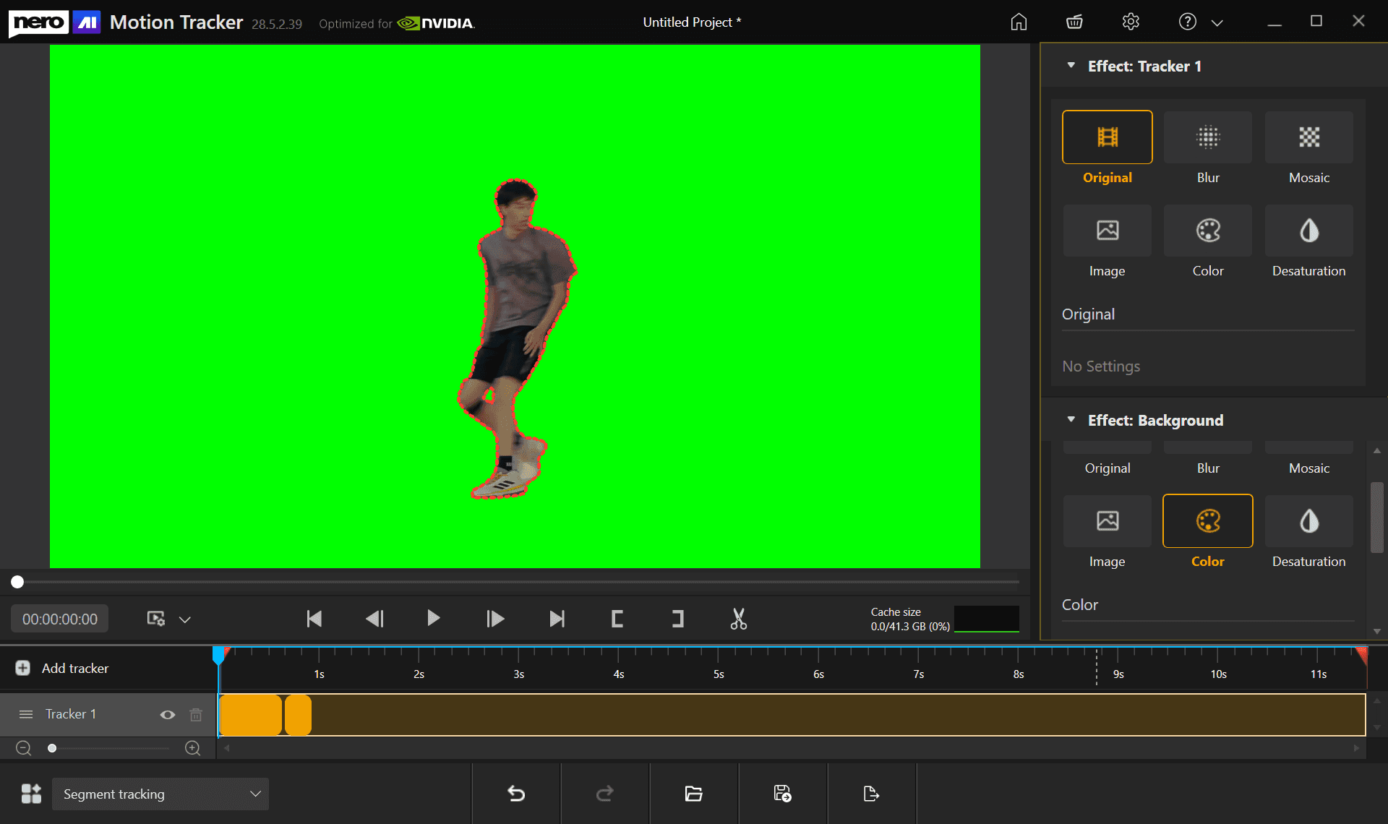Select Background Desaturation effect option
Viewport: 1388px width, 824px height.
1308,521
